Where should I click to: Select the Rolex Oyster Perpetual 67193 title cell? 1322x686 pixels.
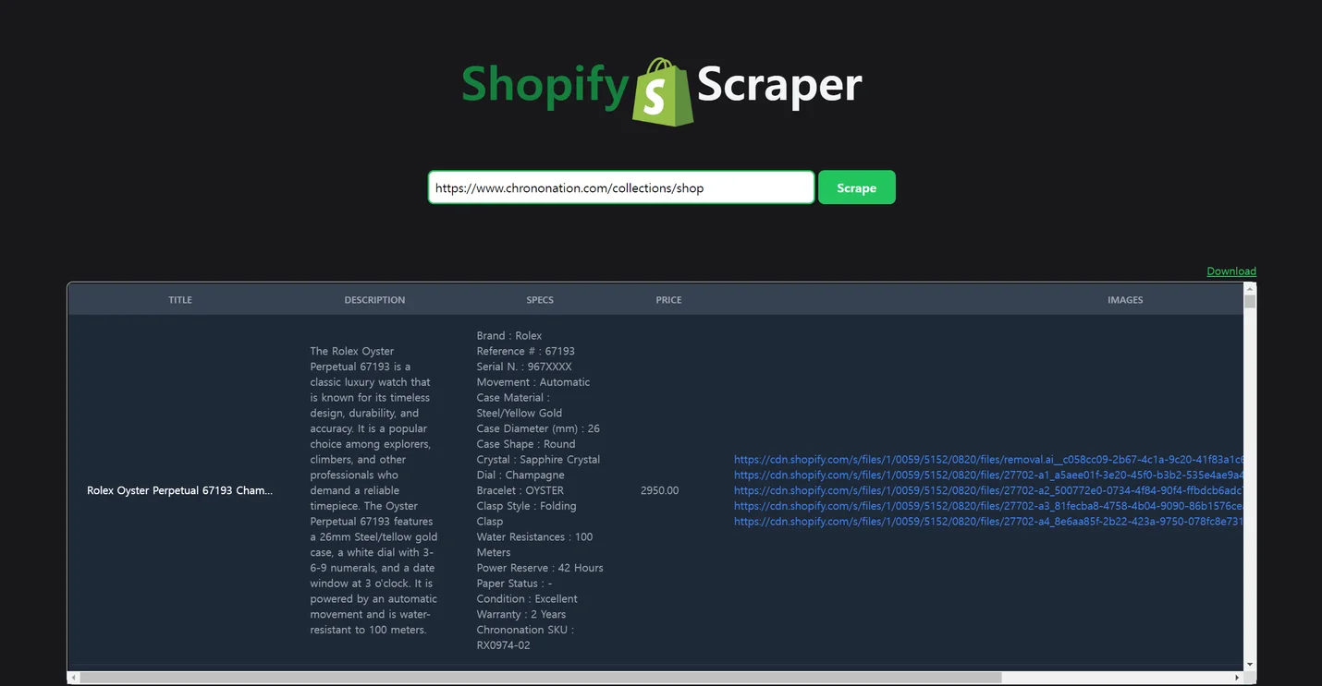180,490
